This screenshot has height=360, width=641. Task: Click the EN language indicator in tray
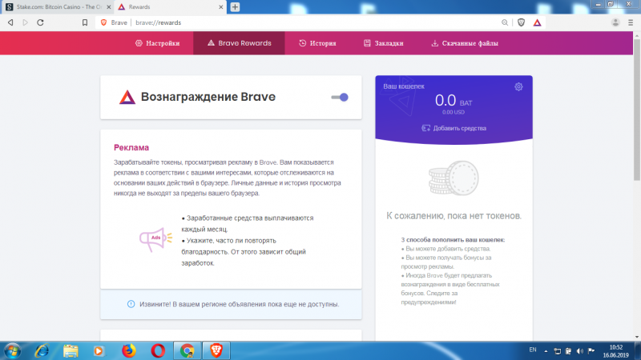(533, 350)
